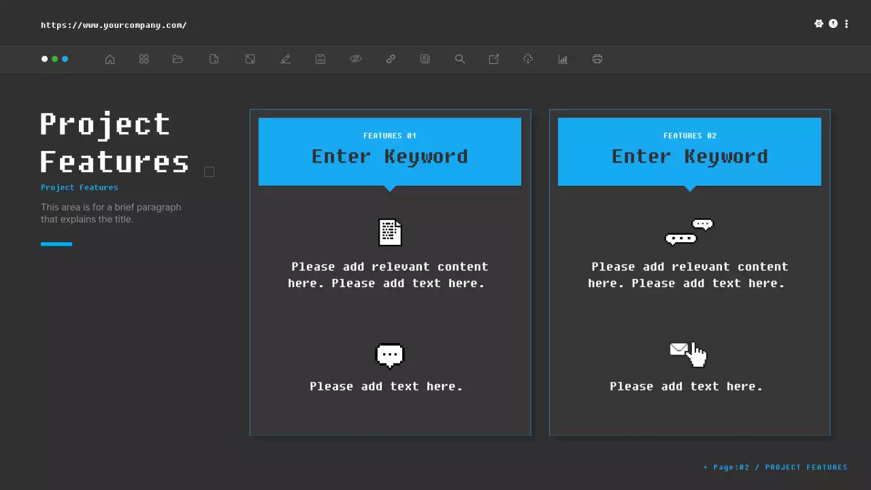Screen dimensions: 871x490
Task: Open the Search magnifier icon
Action: point(460,59)
